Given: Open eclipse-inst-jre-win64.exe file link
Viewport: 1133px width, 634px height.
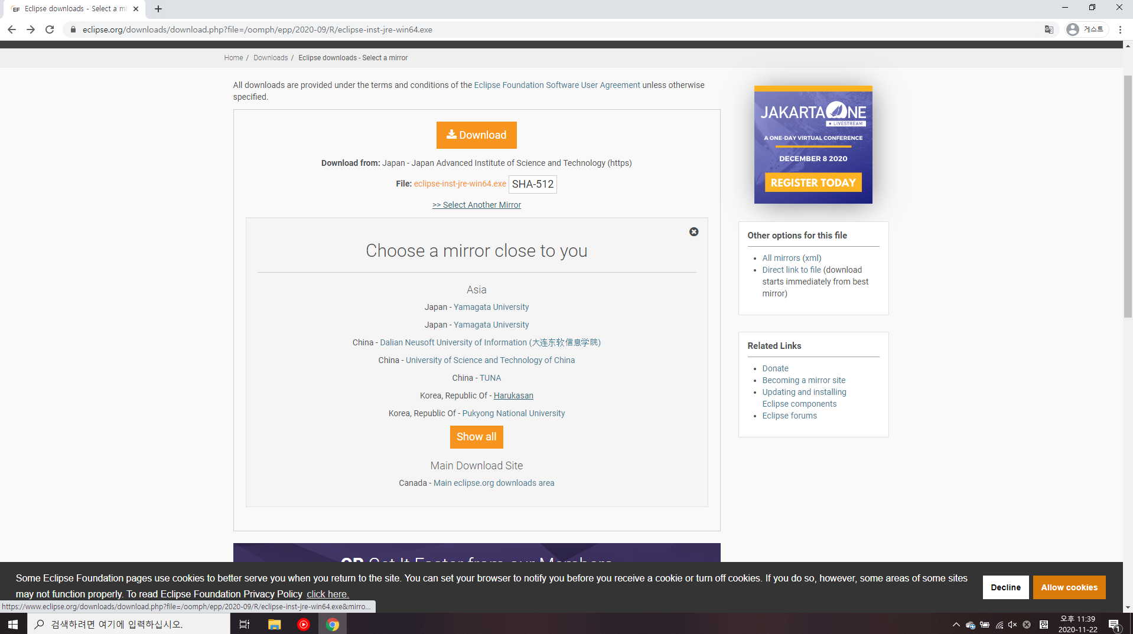Looking at the screenshot, I should [460, 184].
